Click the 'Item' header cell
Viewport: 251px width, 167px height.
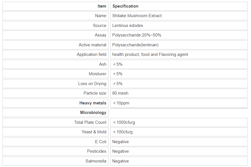(x=102, y=6)
